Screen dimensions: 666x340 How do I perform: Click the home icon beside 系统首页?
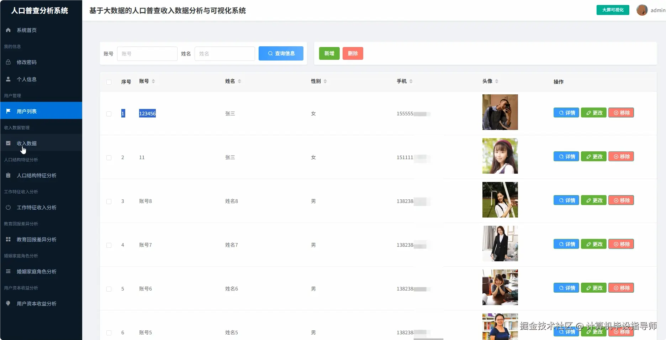tap(8, 30)
